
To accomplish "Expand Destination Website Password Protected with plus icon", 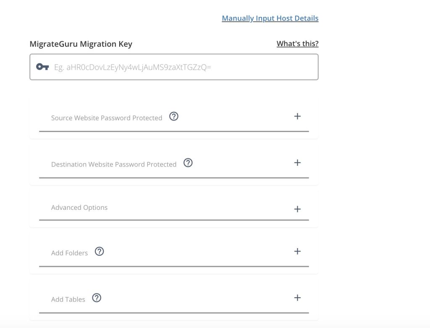I will (x=297, y=163).
